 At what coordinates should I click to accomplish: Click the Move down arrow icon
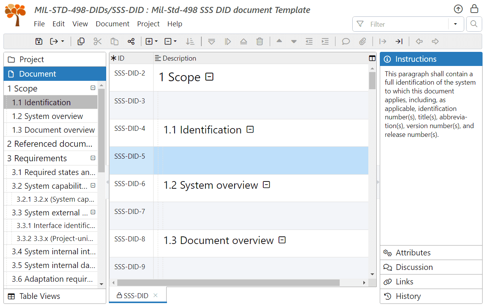[294, 42]
